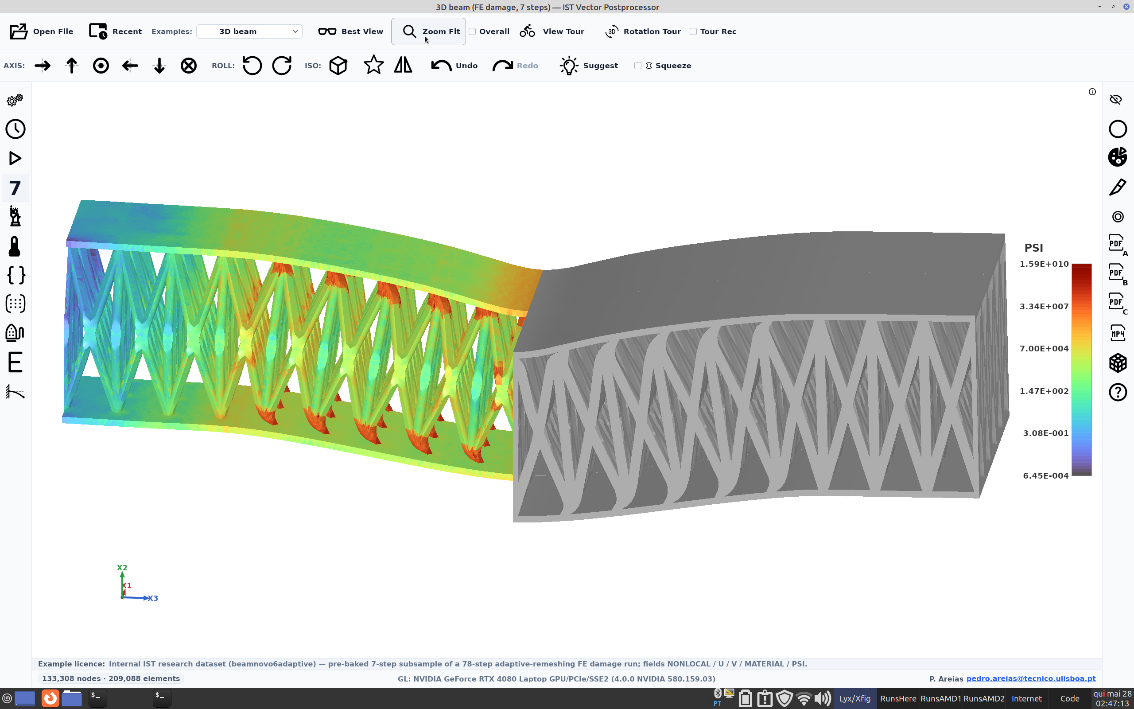The height and width of the screenshot is (709, 1134).
Task: Click the 1.59E+010 legend maximum value
Action: pyautogui.click(x=1044, y=264)
